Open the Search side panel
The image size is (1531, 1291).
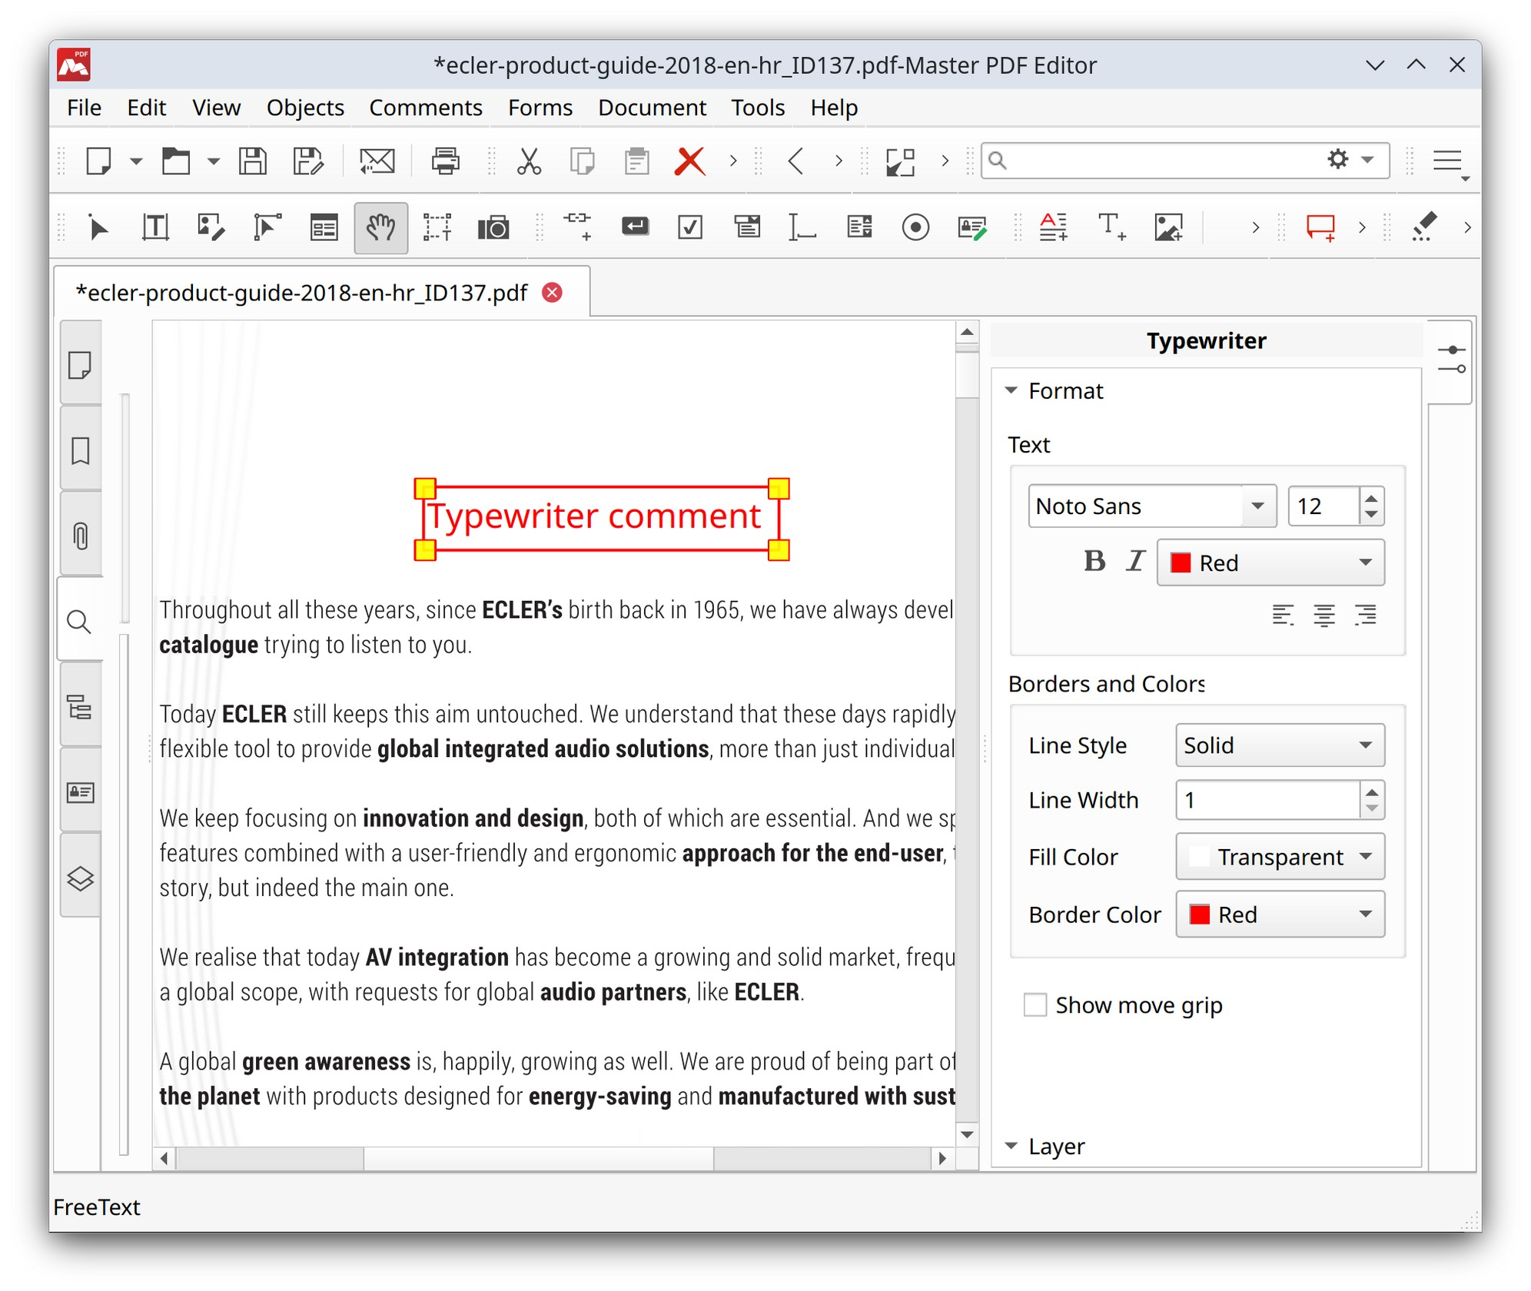pyautogui.click(x=81, y=621)
